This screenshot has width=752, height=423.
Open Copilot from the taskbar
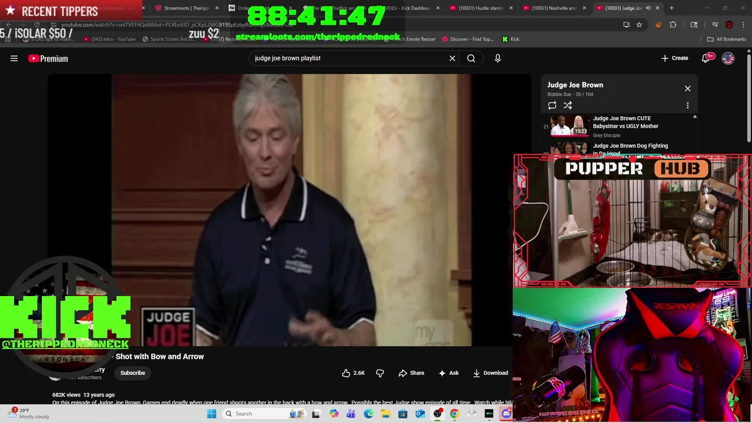coord(334,414)
